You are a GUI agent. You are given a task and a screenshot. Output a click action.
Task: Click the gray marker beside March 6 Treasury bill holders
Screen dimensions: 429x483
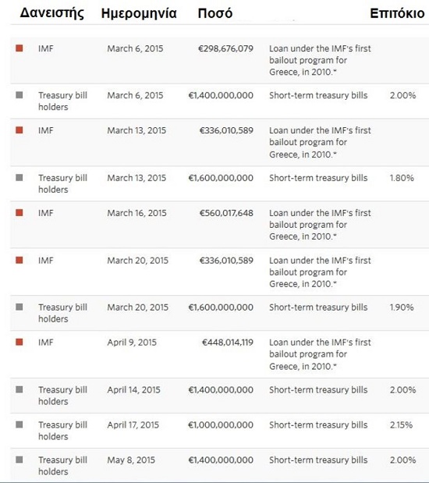click(x=19, y=95)
